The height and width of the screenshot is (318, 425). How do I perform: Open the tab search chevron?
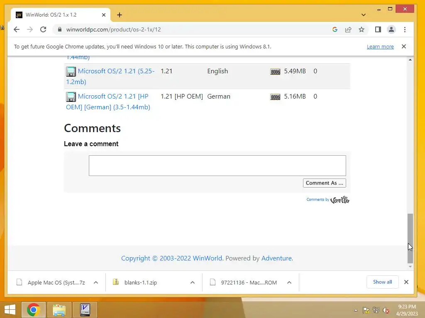click(x=364, y=15)
